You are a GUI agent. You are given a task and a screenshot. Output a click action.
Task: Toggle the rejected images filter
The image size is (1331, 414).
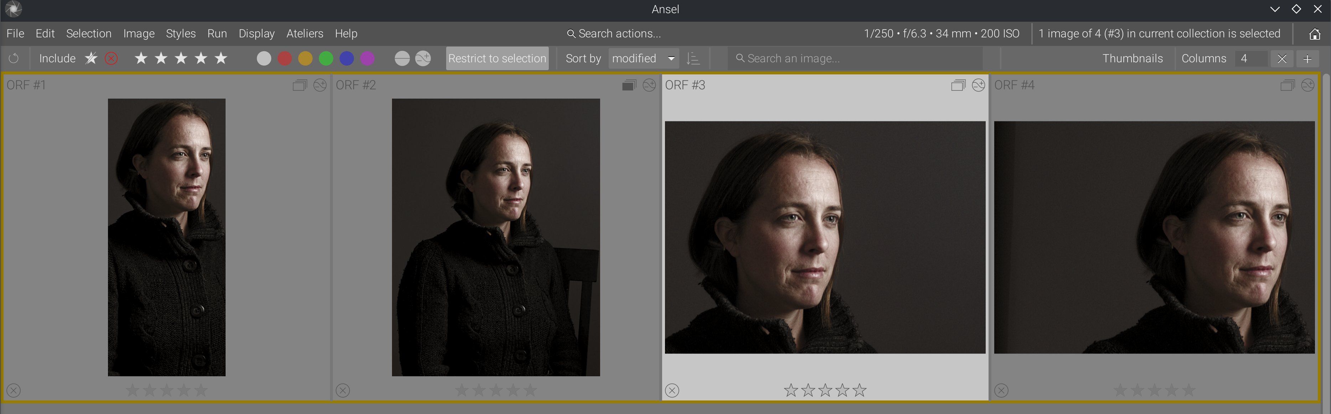coord(111,58)
